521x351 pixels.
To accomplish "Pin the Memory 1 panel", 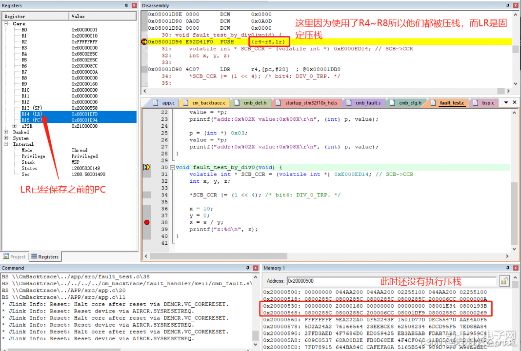I will (508, 268).
